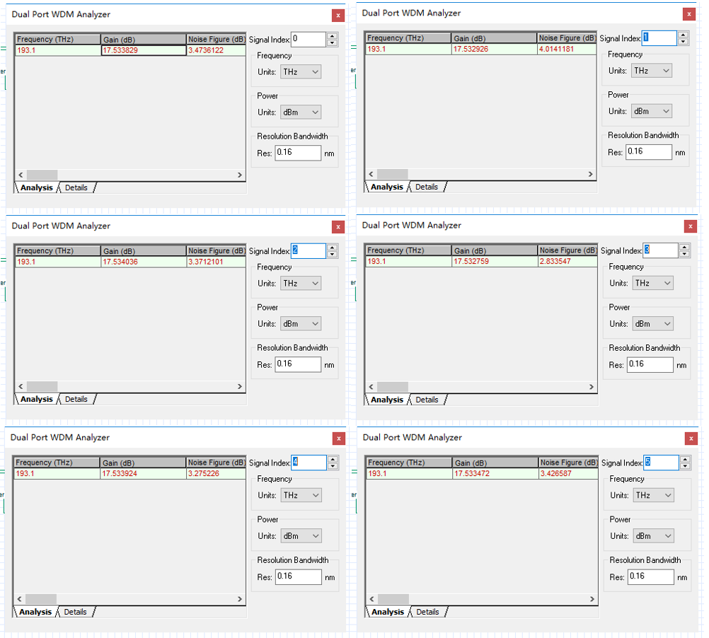Click the Signal Index up arrow in the index 0 analyzer

coord(332,36)
